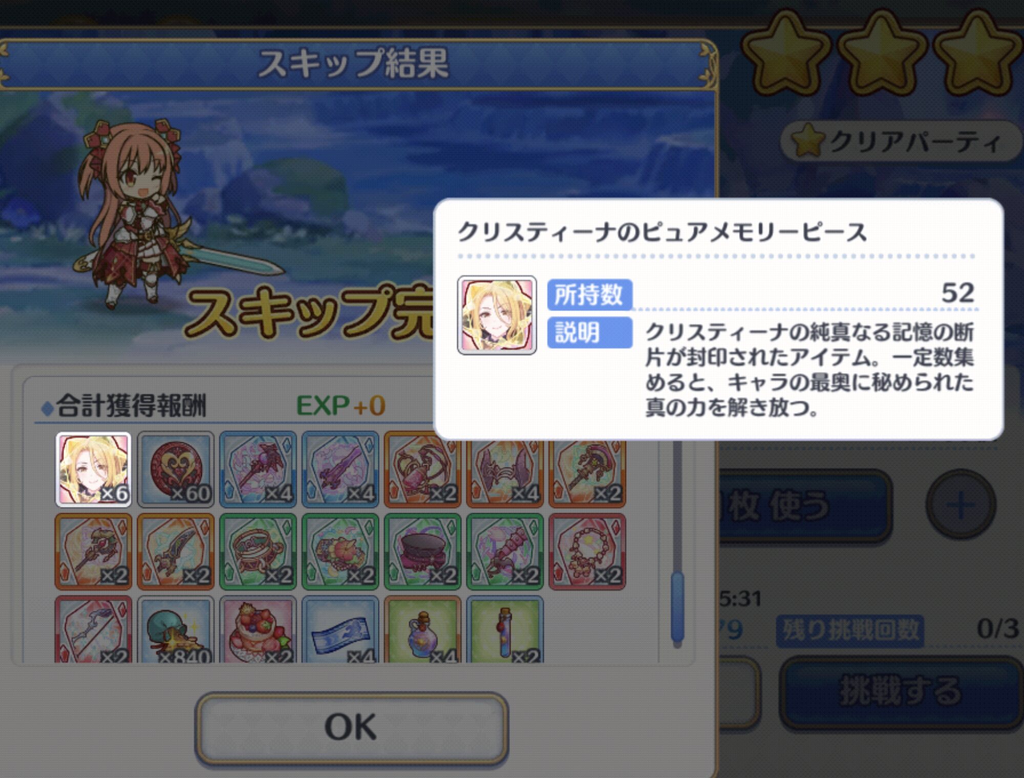Select the round purple potion bottle reward
The height and width of the screenshot is (778, 1024).
[422, 630]
